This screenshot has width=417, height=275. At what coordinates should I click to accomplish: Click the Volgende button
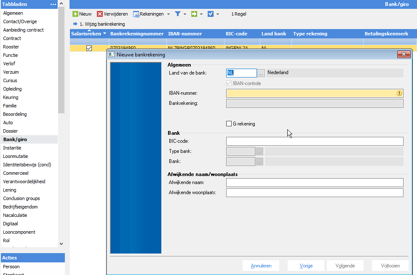click(345, 266)
